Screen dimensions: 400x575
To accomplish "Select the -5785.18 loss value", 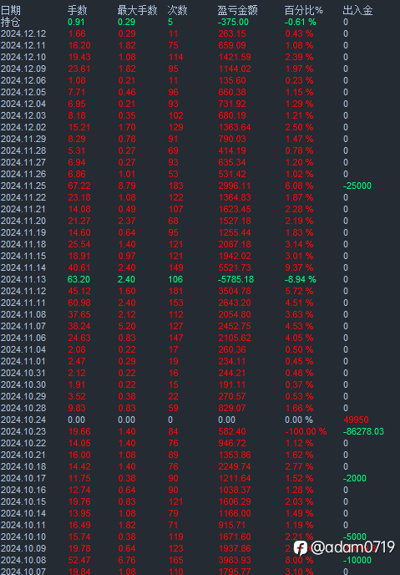I will [235, 280].
